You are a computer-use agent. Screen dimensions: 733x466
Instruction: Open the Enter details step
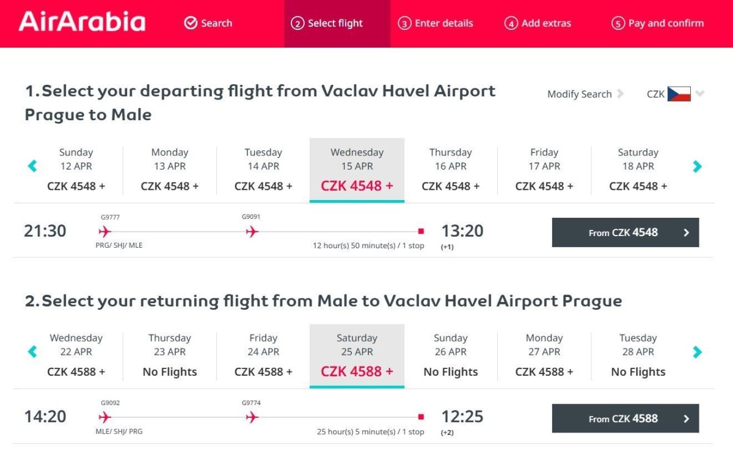tap(436, 23)
